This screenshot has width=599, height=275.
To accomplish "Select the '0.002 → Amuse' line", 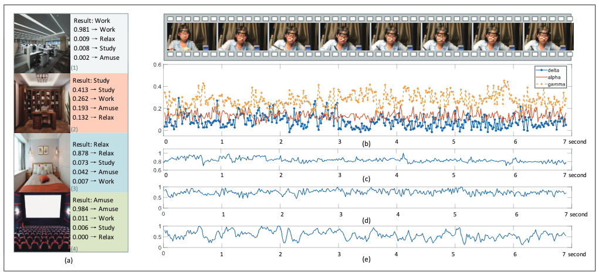I will click(x=96, y=57).
